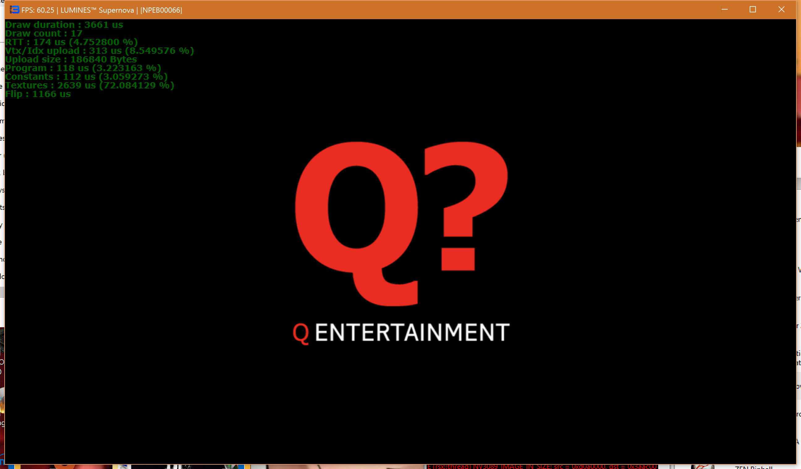
Task: Maximize the LUMINES Supernova window
Action: pyautogui.click(x=753, y=10)
